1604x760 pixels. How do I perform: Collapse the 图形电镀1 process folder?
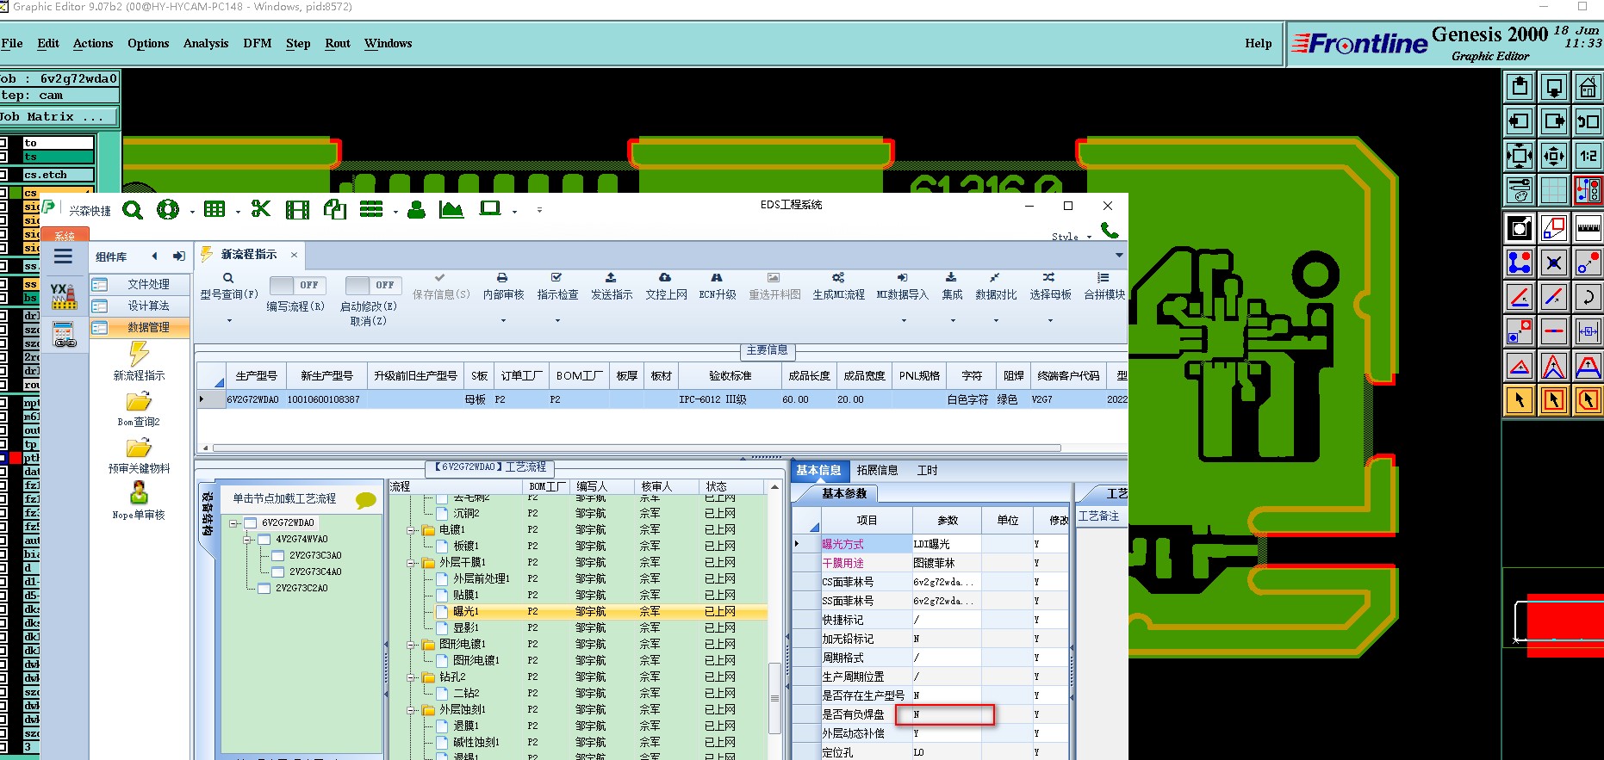[412, 645]
